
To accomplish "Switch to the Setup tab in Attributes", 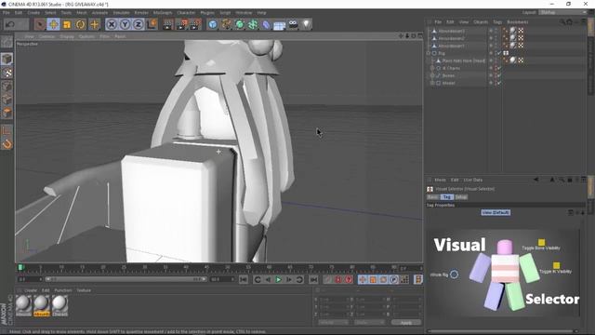I will (461, 197).
